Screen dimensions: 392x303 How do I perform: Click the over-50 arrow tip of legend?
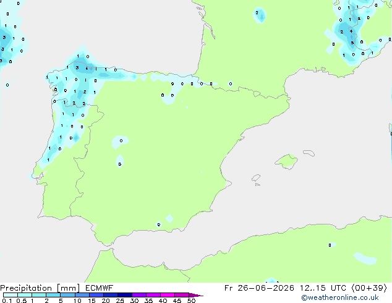(x=196, y=295)
